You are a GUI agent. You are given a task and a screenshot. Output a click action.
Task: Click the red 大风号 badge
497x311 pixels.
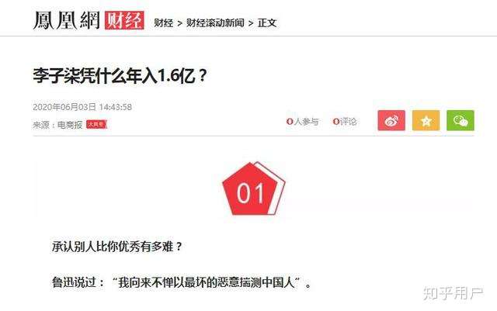(96, 124)
